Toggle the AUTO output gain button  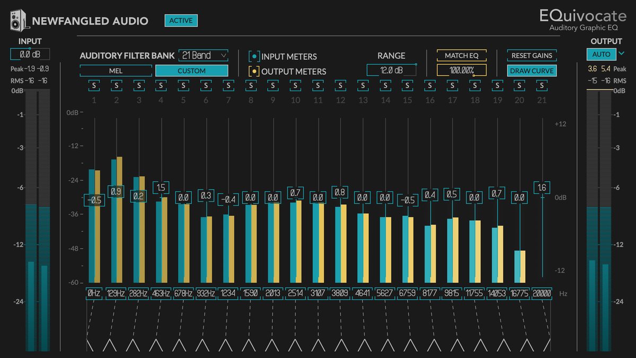click(x=601, y=54)
